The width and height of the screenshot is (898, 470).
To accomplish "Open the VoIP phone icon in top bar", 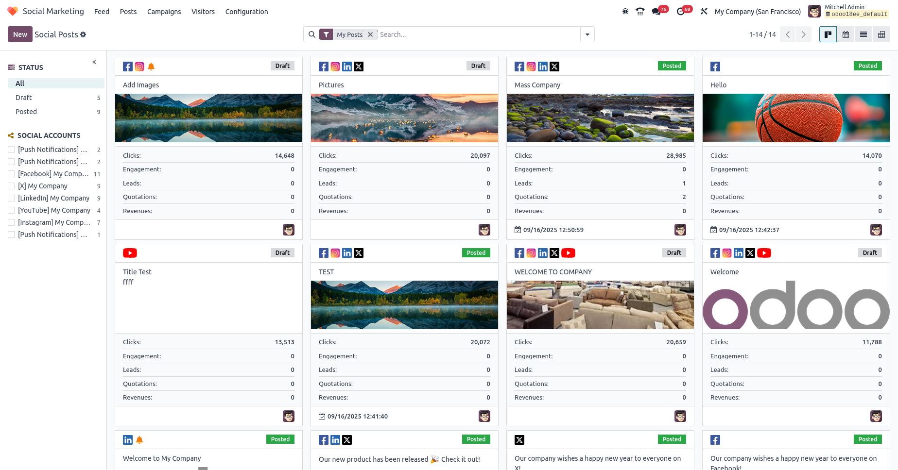I will tap(640, 11).
